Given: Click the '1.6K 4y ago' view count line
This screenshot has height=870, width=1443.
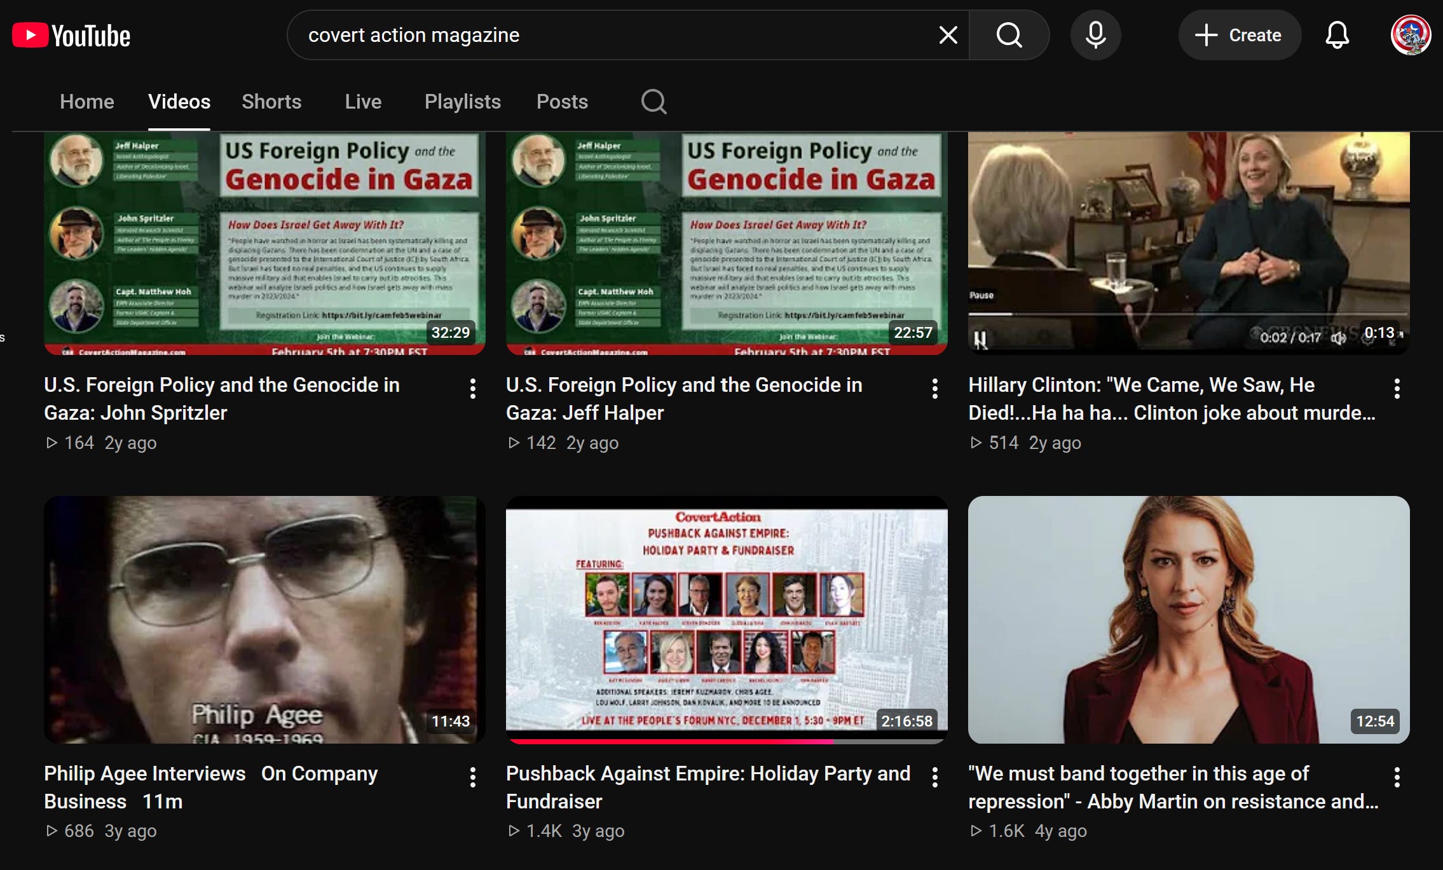Looking at the screenshot, I should [1029, 831].
